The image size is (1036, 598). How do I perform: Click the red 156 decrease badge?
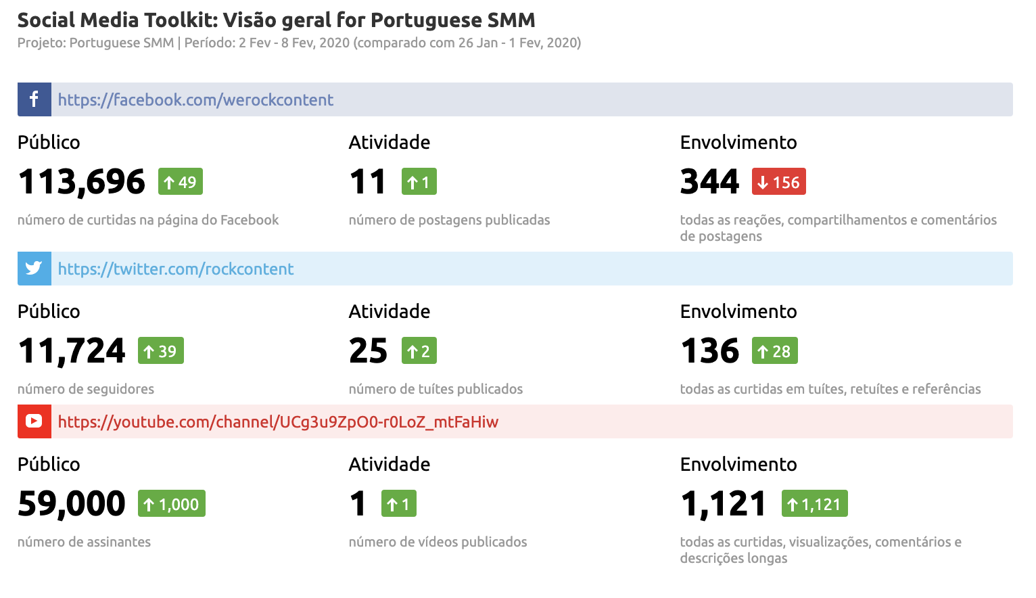tap(778, 182)
